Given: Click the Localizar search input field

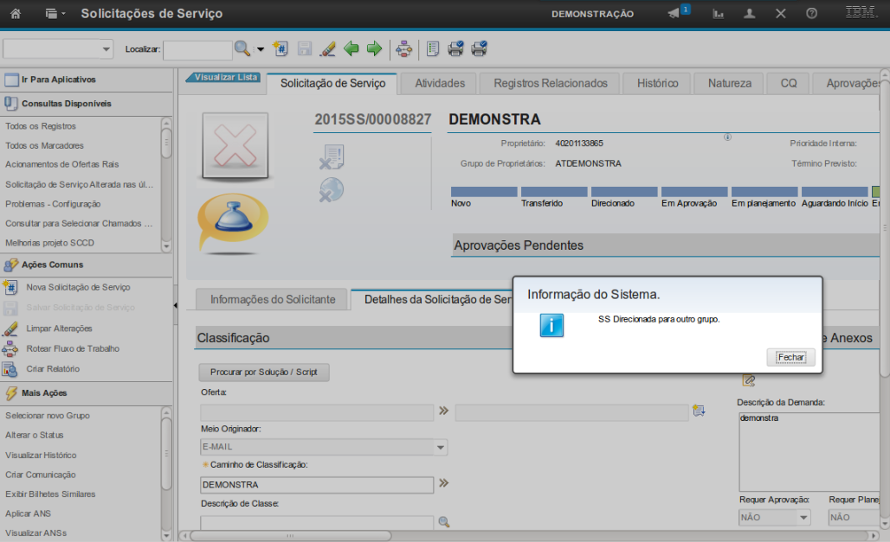Looking at the screenshot, I should click(x=197, y=50).
